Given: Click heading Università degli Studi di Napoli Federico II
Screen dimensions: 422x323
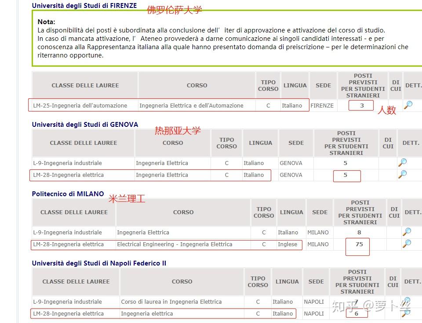Looking at the screenshot, I should pos(99,263).
